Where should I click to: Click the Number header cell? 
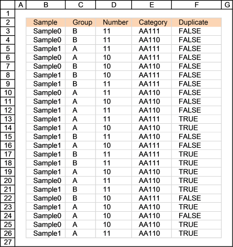114,22
